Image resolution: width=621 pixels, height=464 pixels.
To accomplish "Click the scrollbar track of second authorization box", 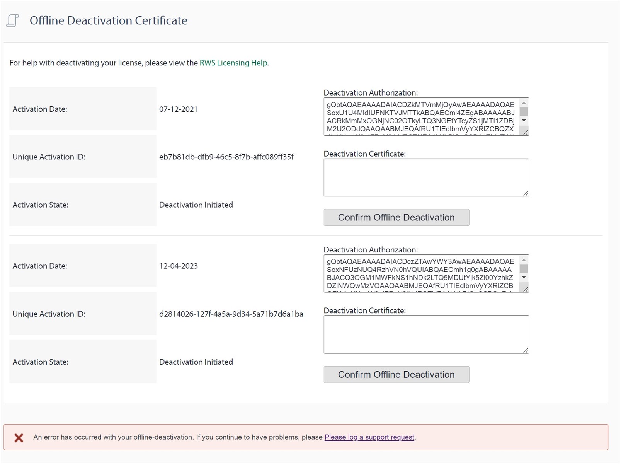I will point(524,269).
